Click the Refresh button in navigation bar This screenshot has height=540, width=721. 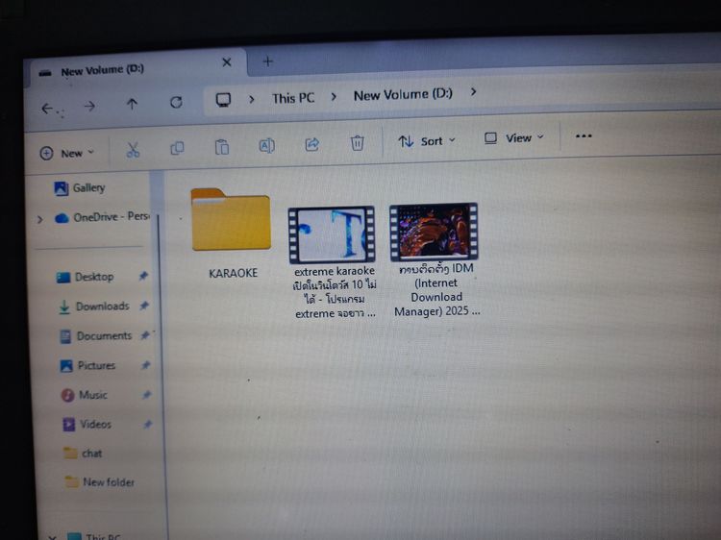[176, 103]
